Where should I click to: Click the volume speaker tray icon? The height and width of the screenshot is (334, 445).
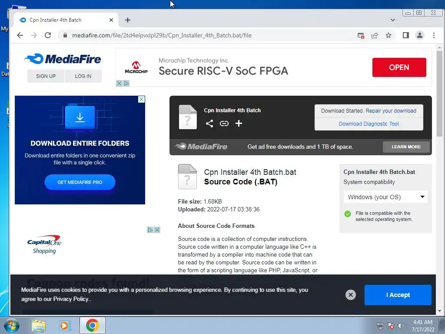(x=401, y=326)
